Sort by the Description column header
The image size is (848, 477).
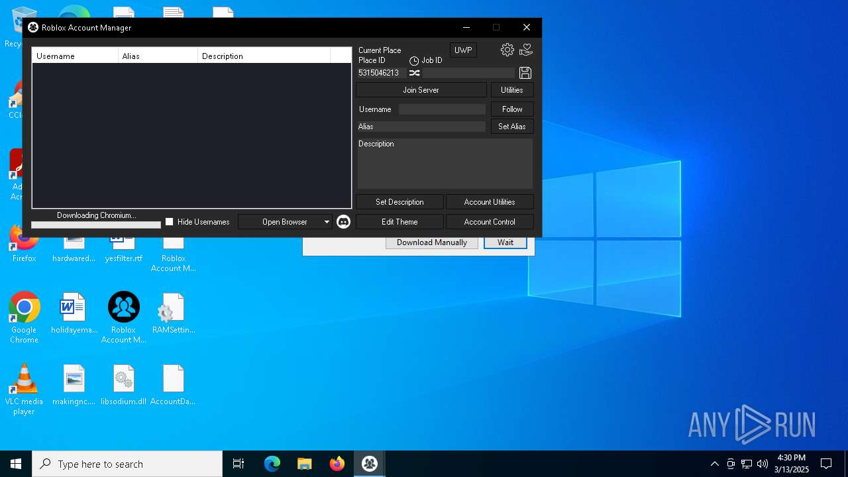point(264,56)
